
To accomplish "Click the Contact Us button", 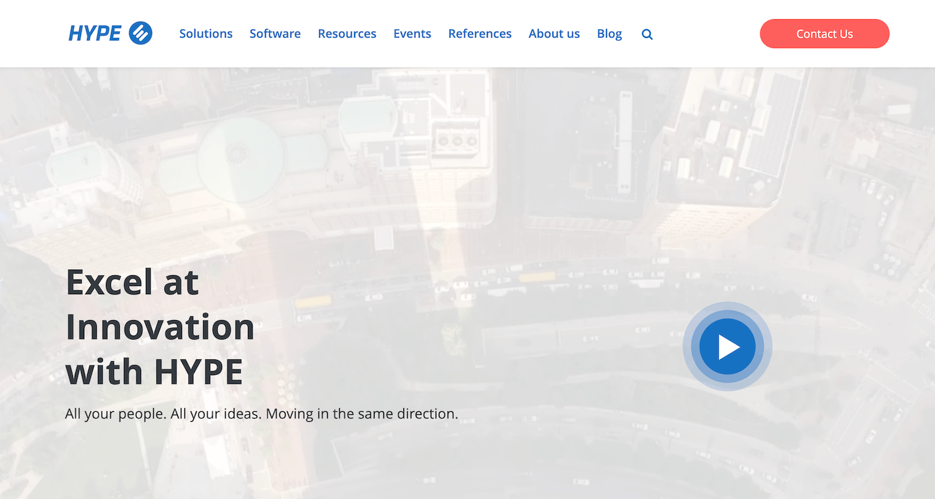I will pos(825,34).
